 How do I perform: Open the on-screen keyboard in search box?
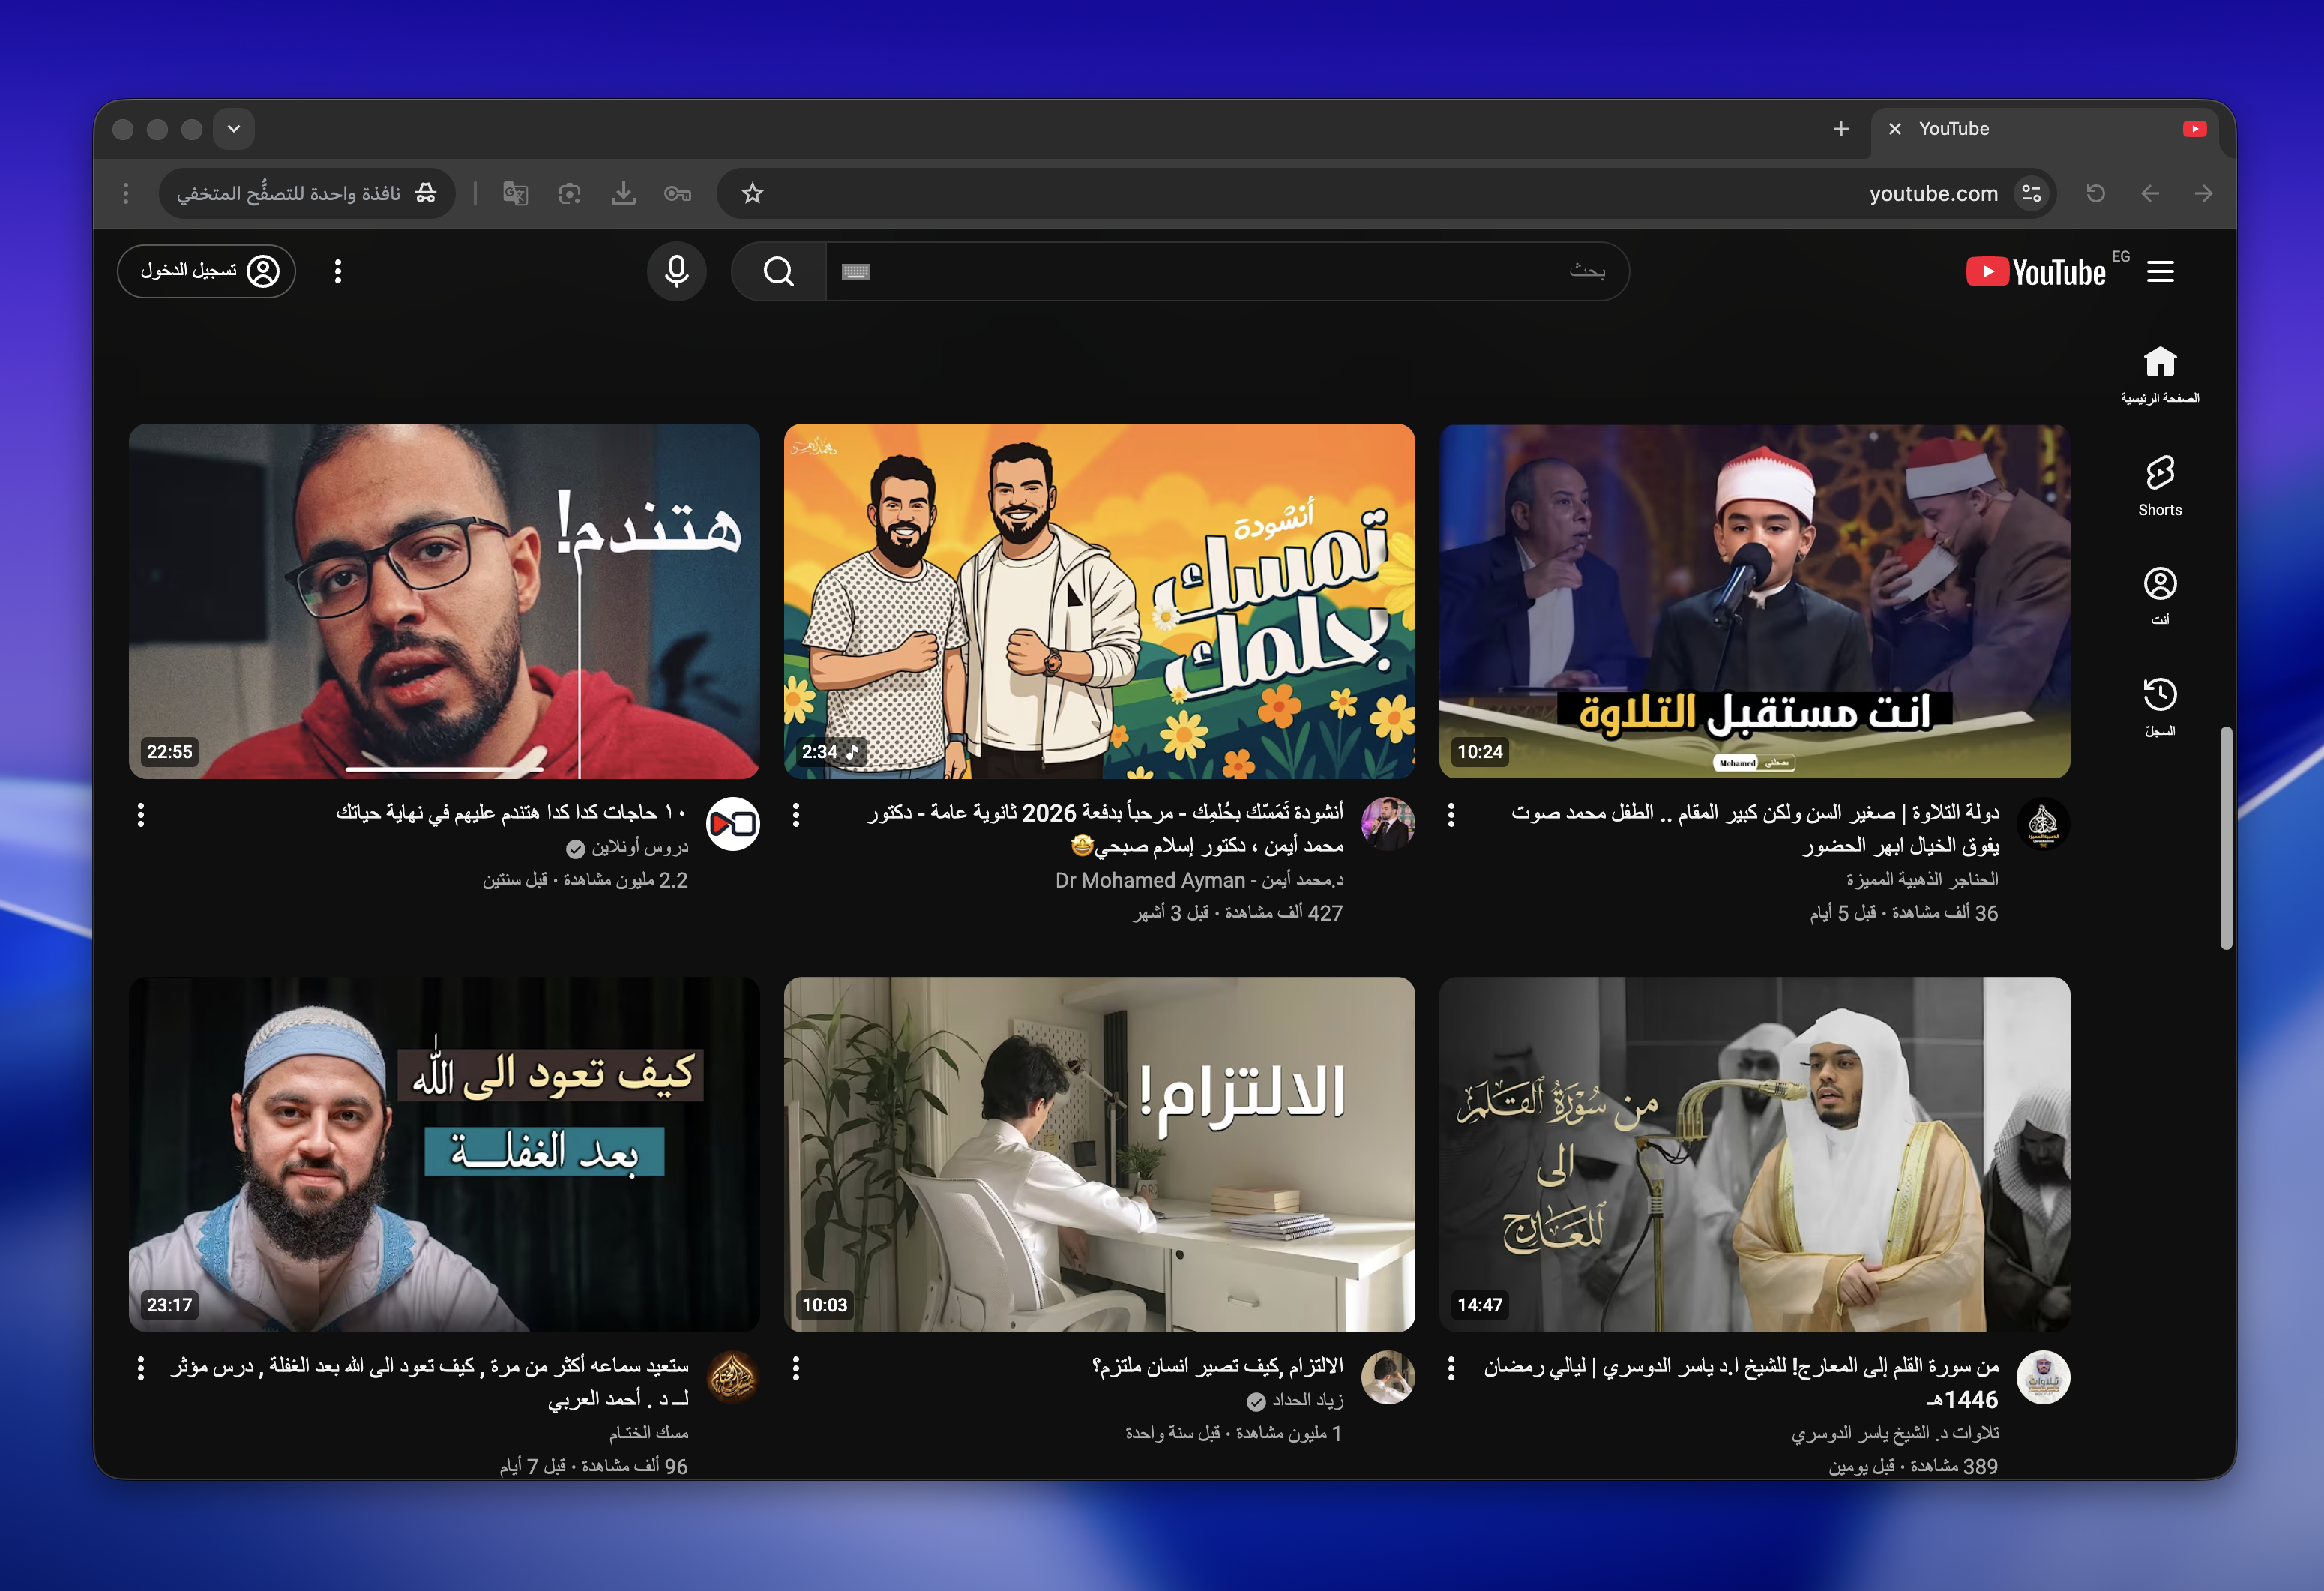click(x=856, y=272)
